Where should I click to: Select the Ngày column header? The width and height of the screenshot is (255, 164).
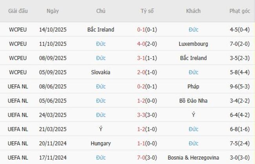(x=53, y=11)
